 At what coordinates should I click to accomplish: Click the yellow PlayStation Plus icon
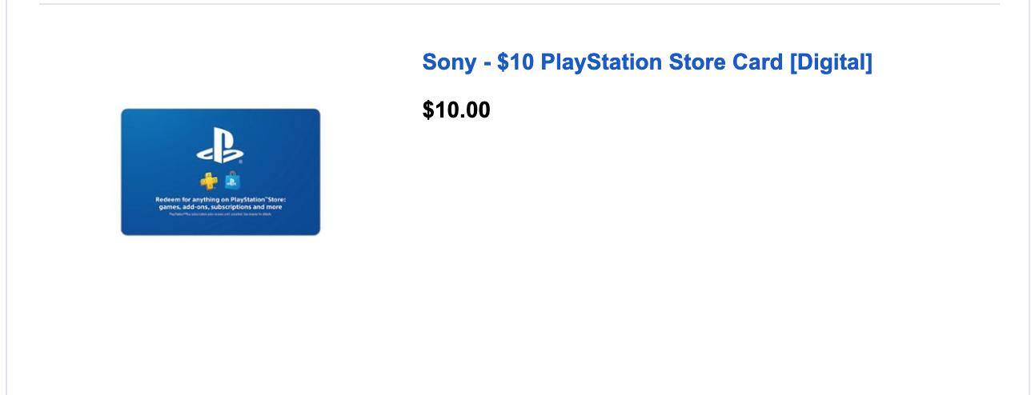click(x=209, y=182)
